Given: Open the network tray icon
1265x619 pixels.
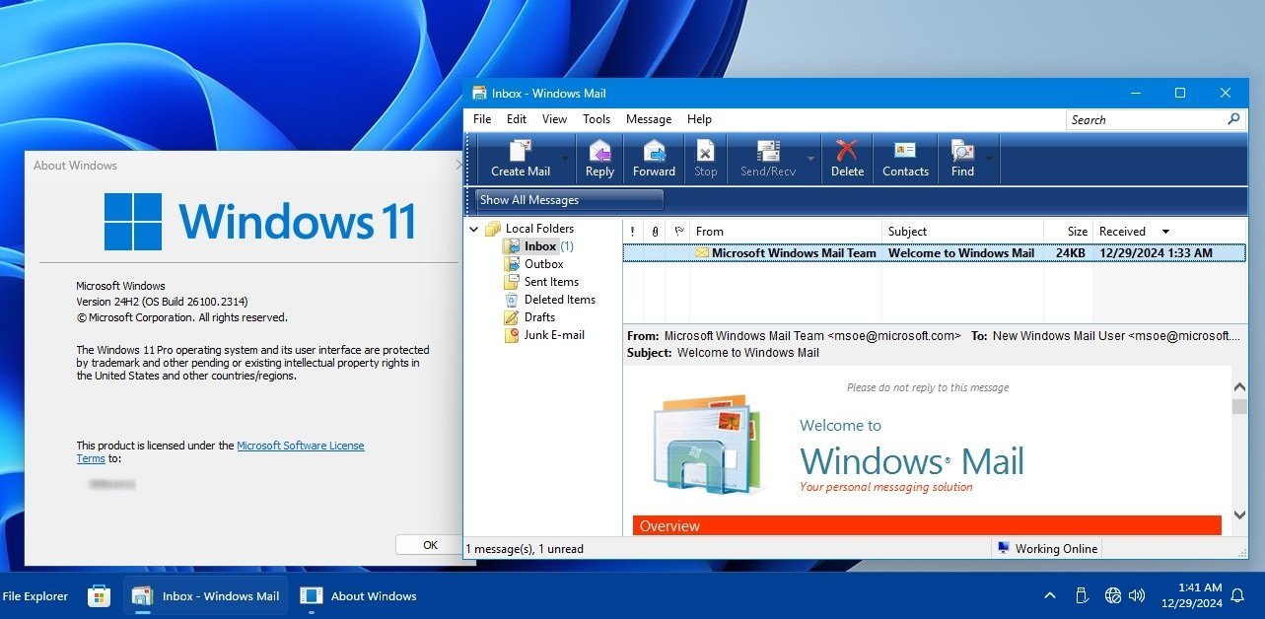Looking at the screenshot, I should point(1113,595).
